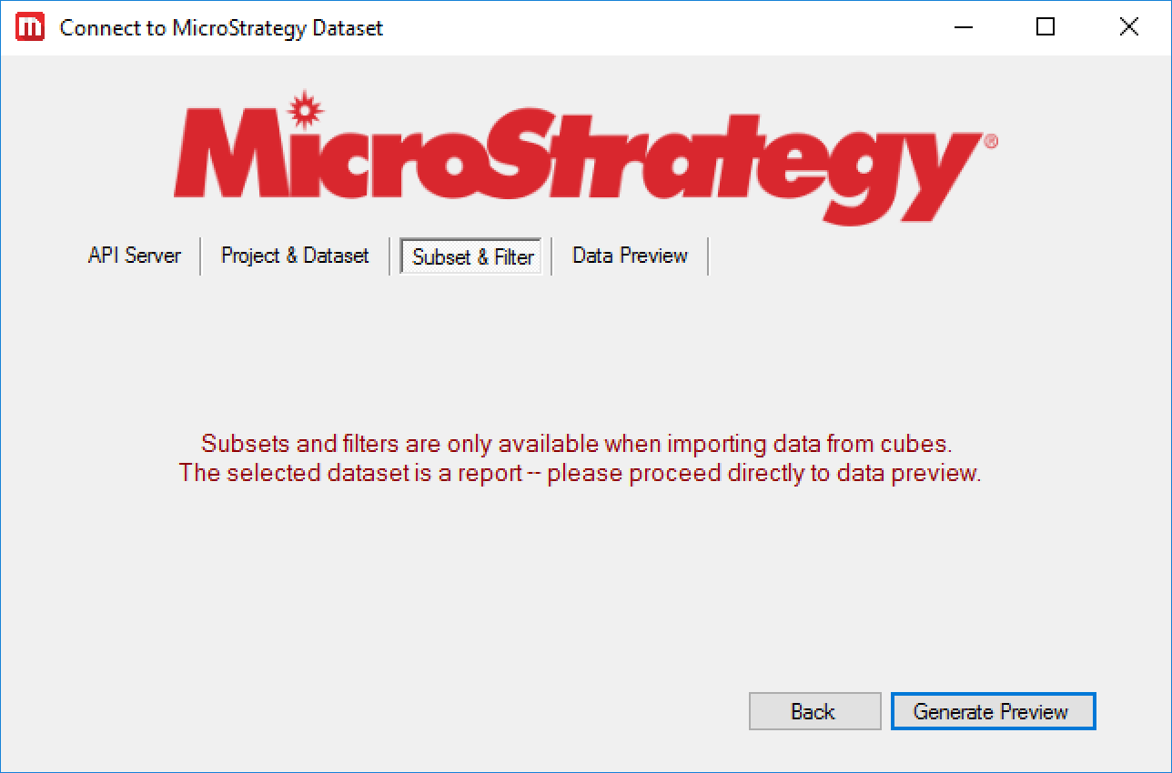Minimize the Connect to MicroStrategy Dataset window
Image resolution: width=1172 pixels, height=773 pixels.
pos(962,27)
